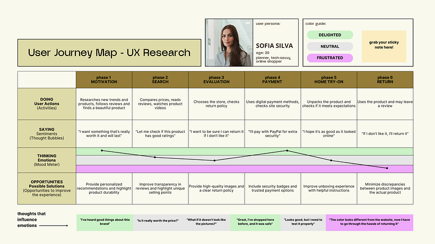This screenshot has height=244, width=435.
Task: Click the mood meter point under Return
Action: (387, 168)
